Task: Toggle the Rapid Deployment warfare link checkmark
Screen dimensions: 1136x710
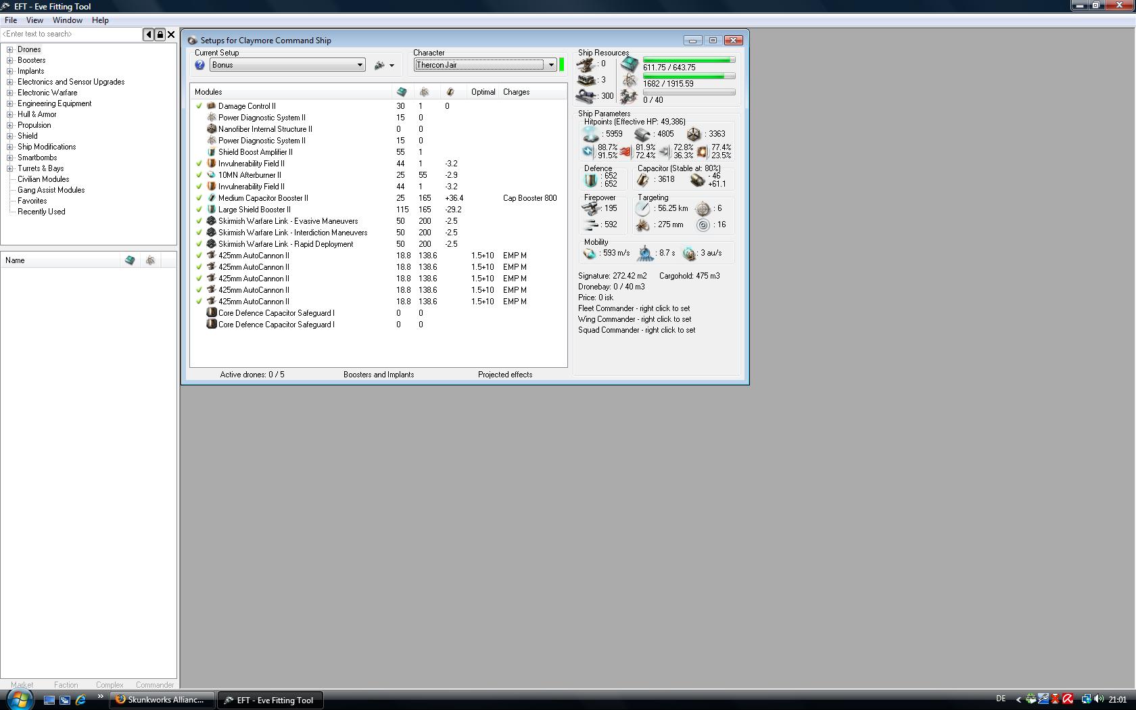Action: pyautogui.click(x=199, y=244)
